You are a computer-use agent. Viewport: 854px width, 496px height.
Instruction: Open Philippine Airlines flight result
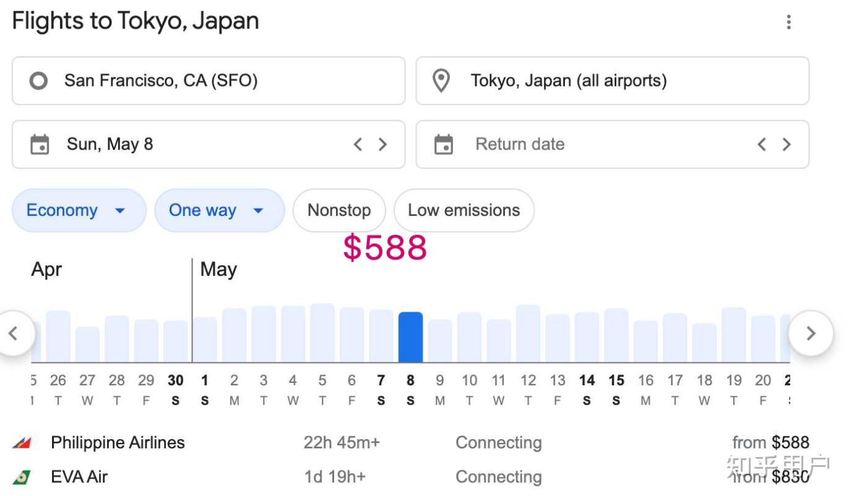click(118, 443)
